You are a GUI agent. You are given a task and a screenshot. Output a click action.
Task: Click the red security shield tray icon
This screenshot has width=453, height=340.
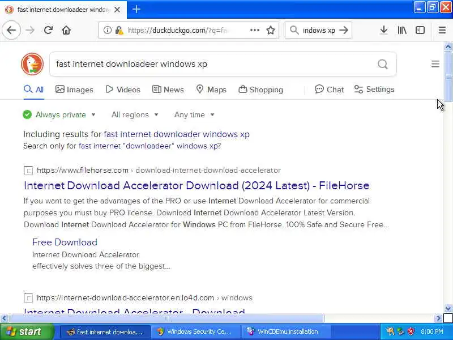click(x=411, y=331)
